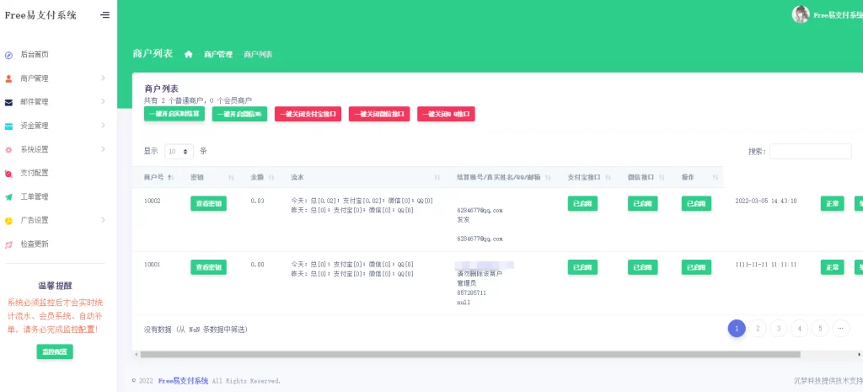Go to page 5 in pagination
This screenshot has height=392, width=863.
(820, 329)
